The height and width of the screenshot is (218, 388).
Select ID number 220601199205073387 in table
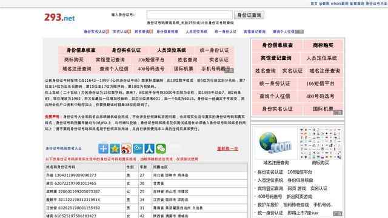[79, 191]
